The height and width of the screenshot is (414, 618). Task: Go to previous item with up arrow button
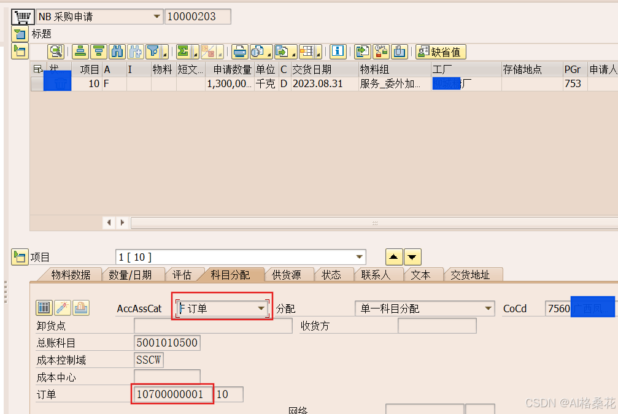(x=394, y=257)
